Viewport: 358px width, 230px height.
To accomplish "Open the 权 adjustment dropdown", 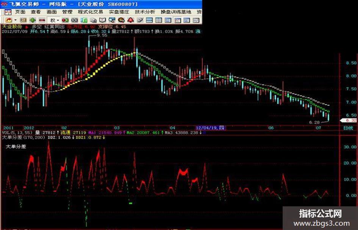I will 54,20.
